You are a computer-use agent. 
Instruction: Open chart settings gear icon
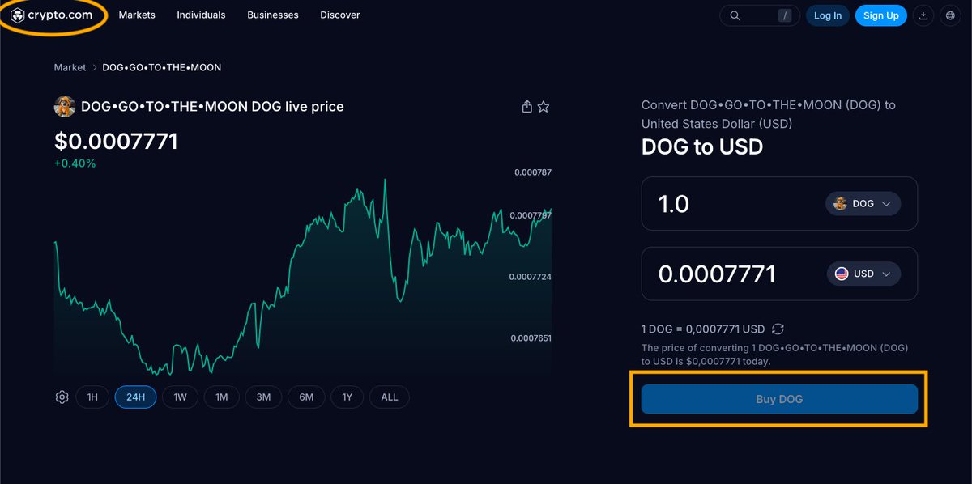62,397
